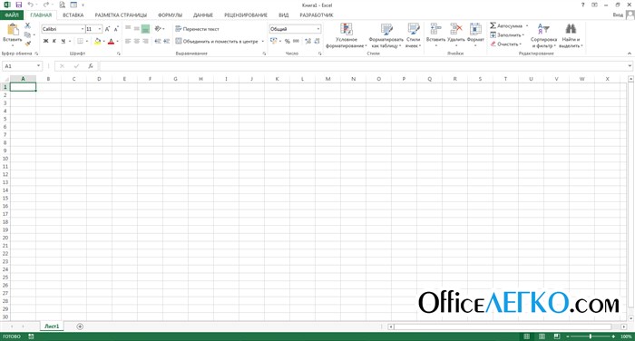
Task: Toggle italic (К) formatting
Action: click(x=54, y=41)
